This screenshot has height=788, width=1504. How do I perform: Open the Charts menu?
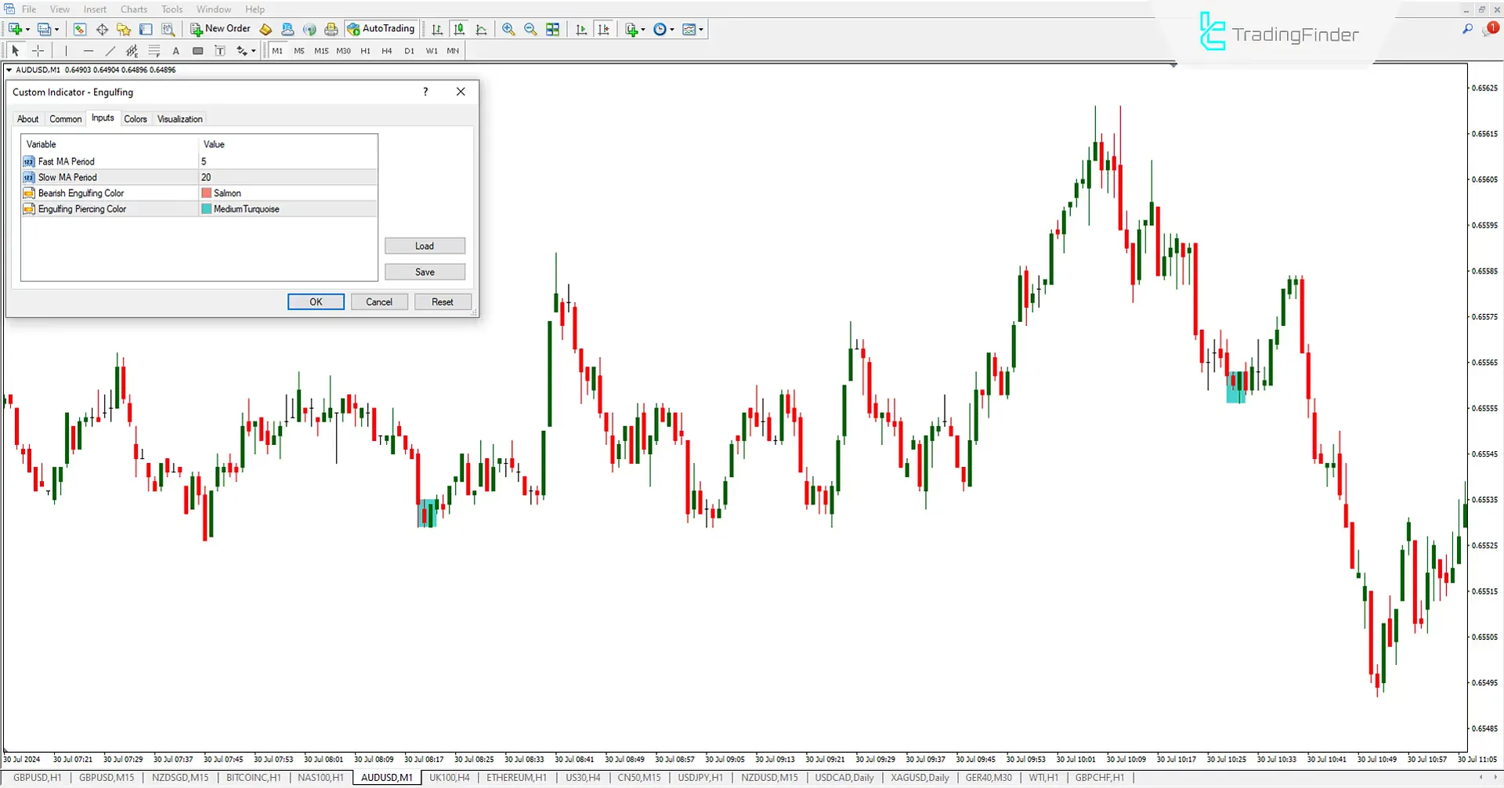coord(133,9)
